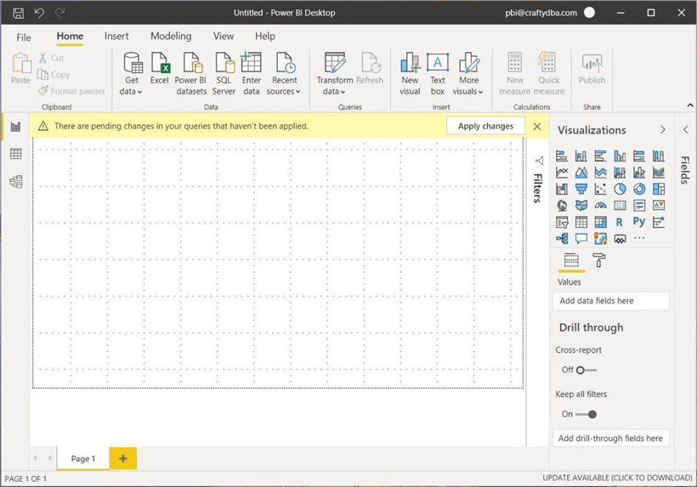Open the Model view from left sidebar
697x487 pixels.
[16, 182]
